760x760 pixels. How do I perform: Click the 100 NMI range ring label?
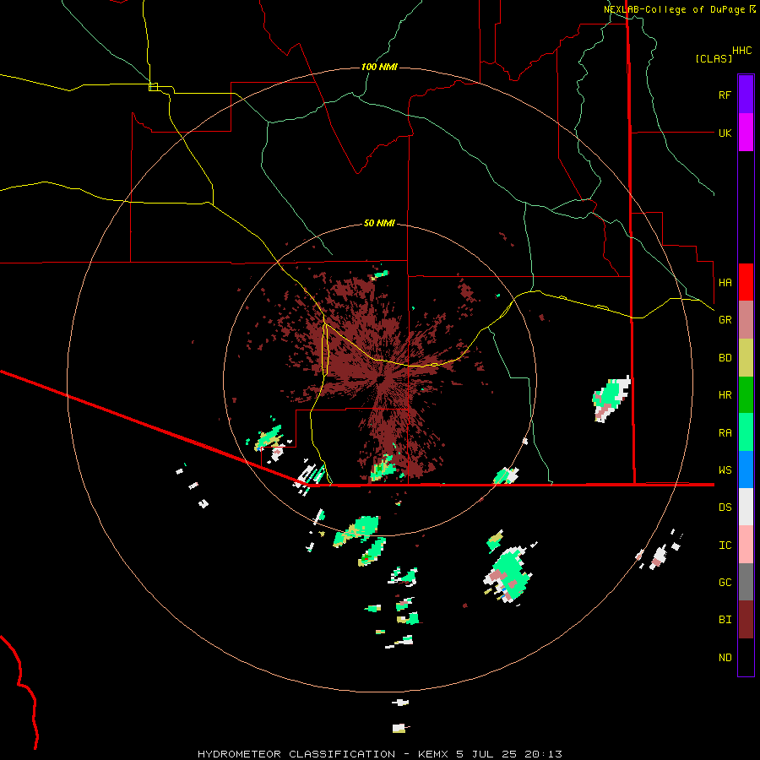379,67
